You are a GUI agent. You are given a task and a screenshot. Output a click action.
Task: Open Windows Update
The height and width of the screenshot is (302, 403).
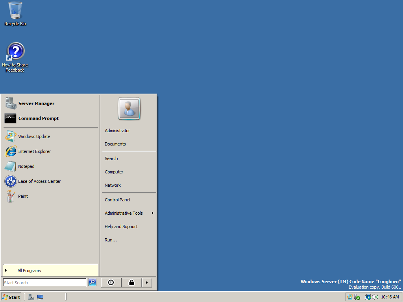pos(34,136)
